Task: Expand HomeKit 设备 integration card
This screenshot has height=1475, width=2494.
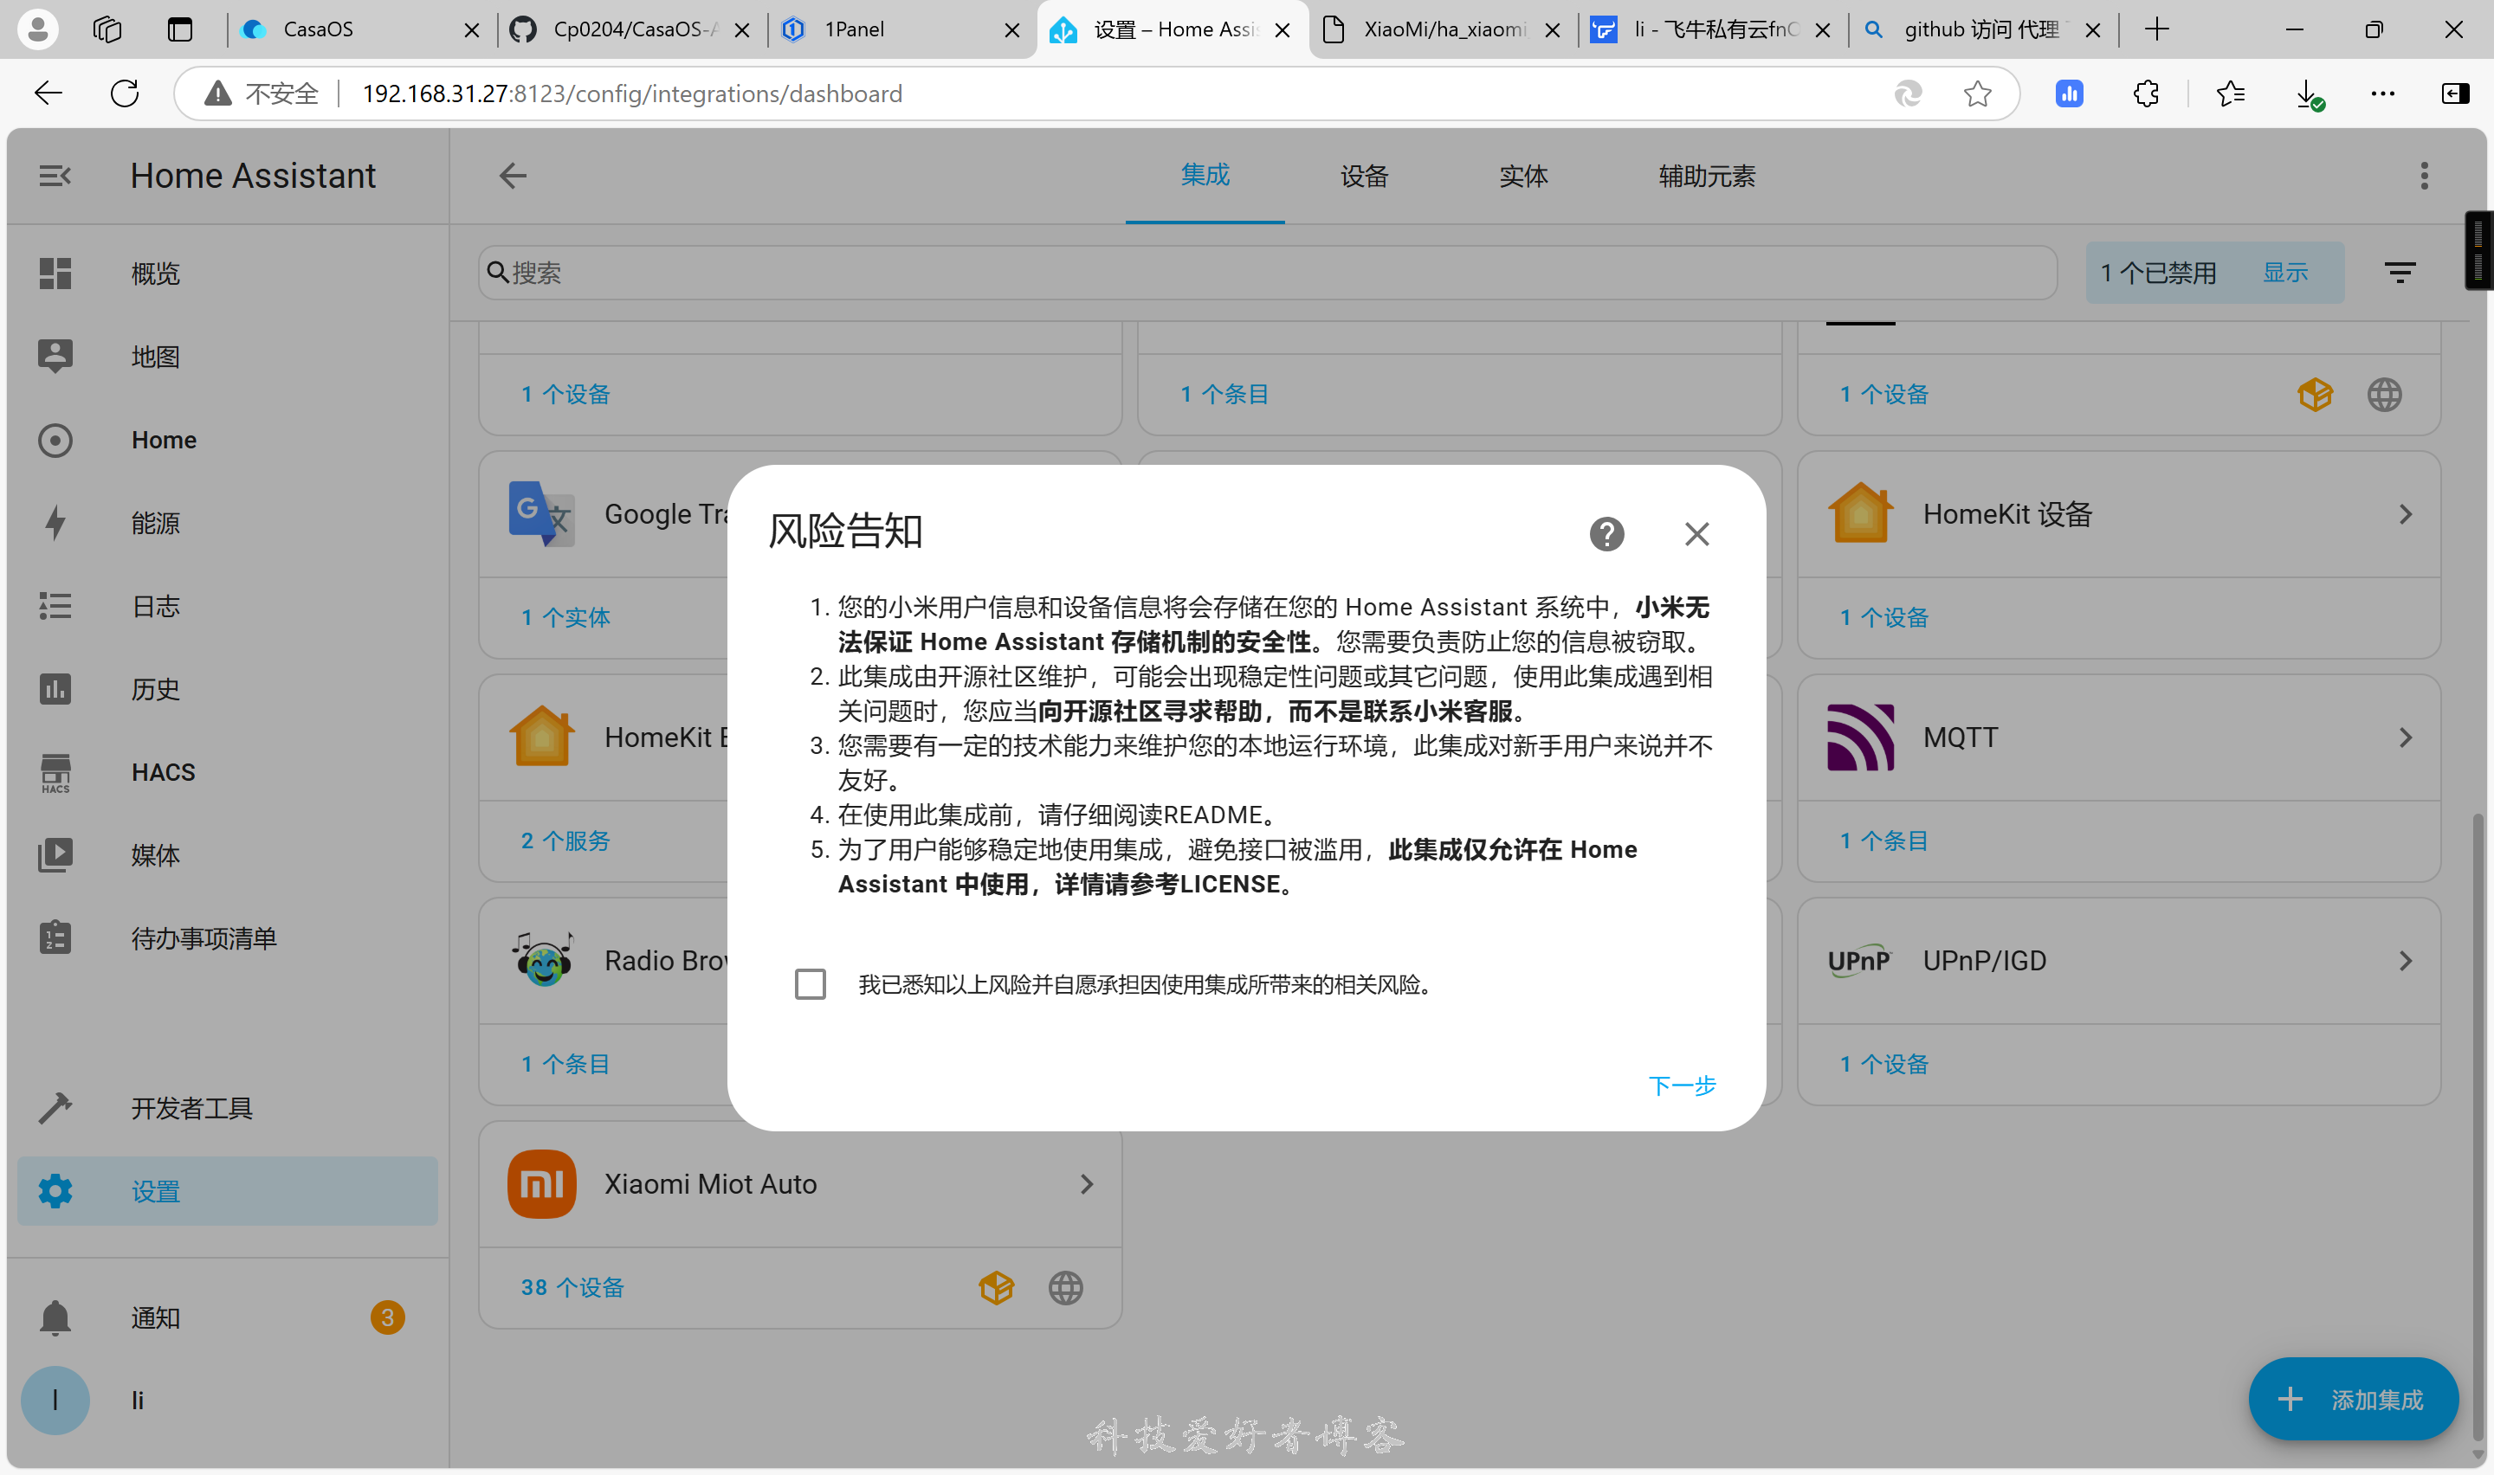Action: tap(2118, 514)
